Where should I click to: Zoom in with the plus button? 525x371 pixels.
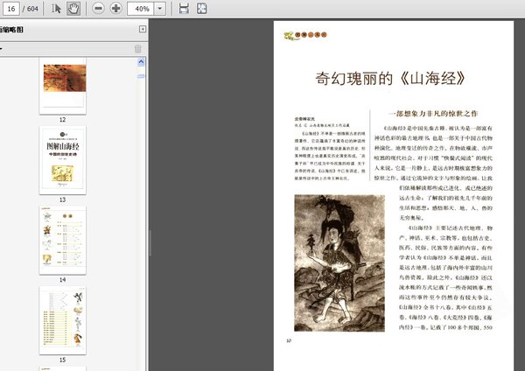click(x=115, y=9)
